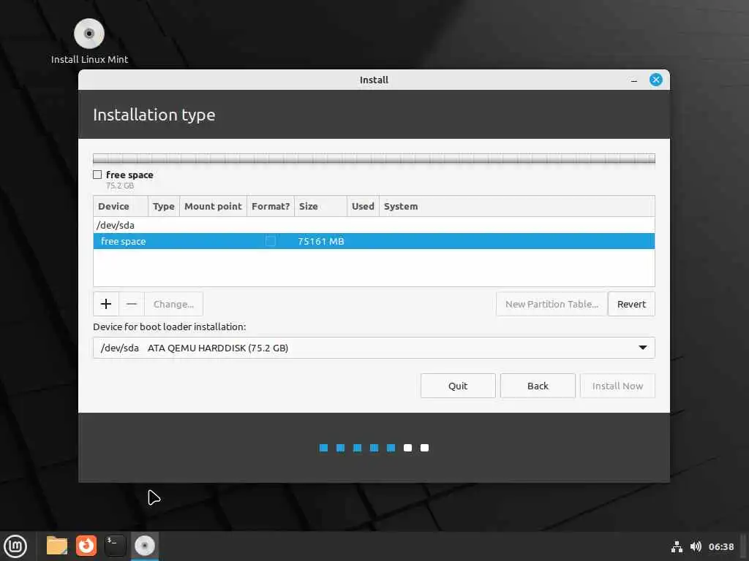Open the Terminal from taskbar

click(x=115, y=545)
